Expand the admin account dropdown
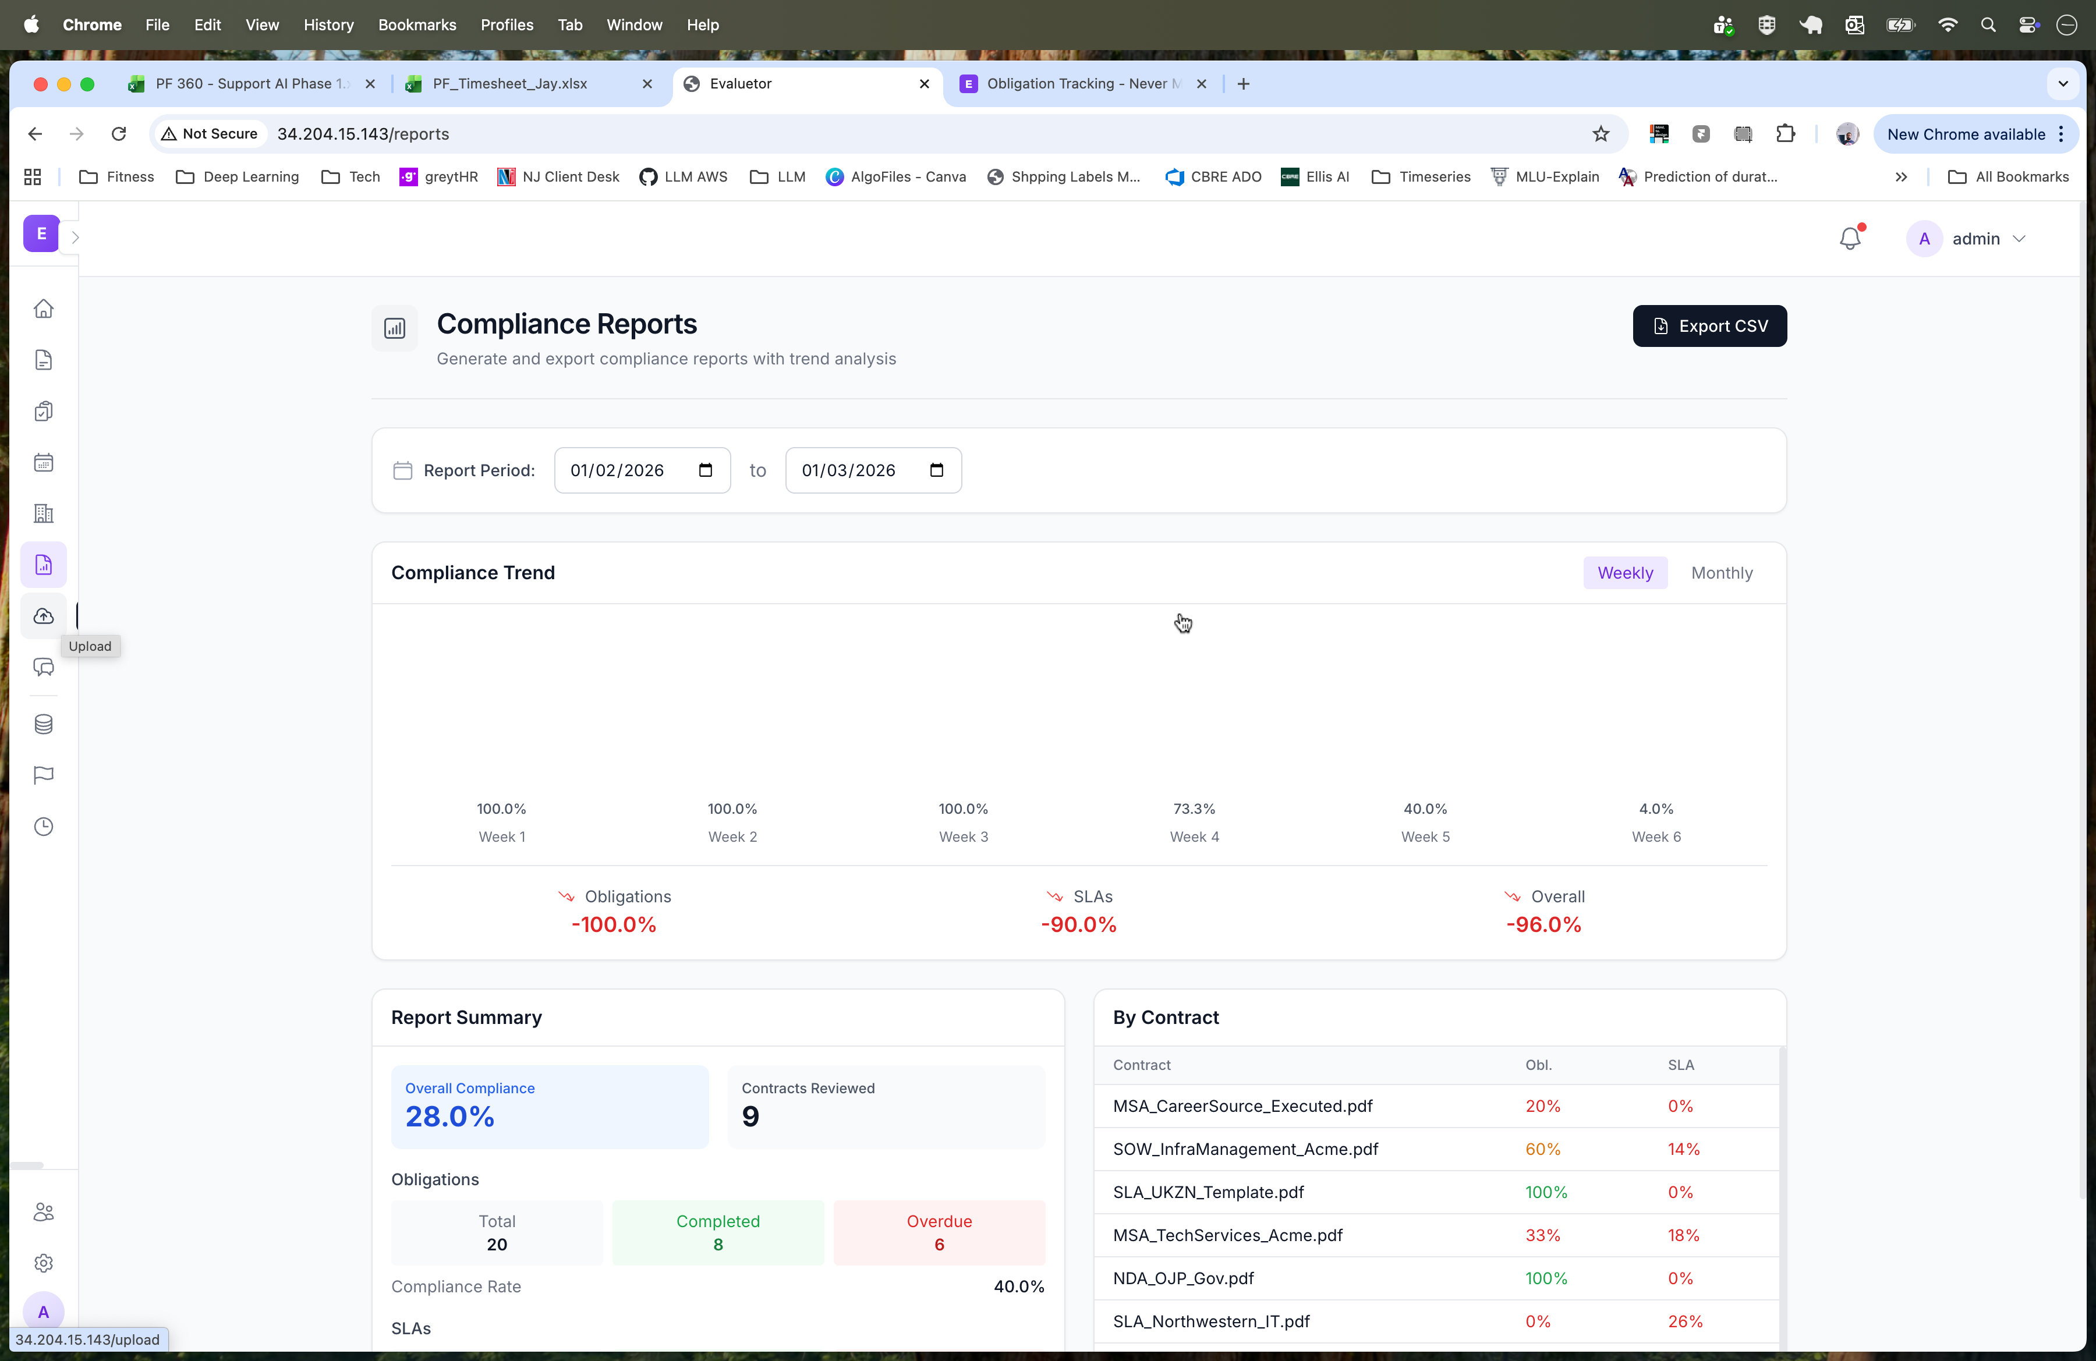This screenshot has width=2096, height=1361. coord(2017,239)
